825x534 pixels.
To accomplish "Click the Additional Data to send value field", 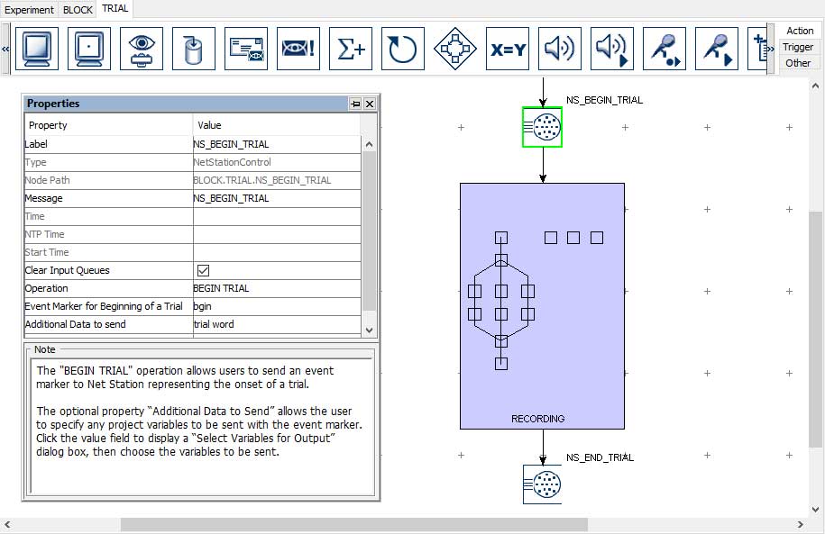I will (x=277, y=324).
